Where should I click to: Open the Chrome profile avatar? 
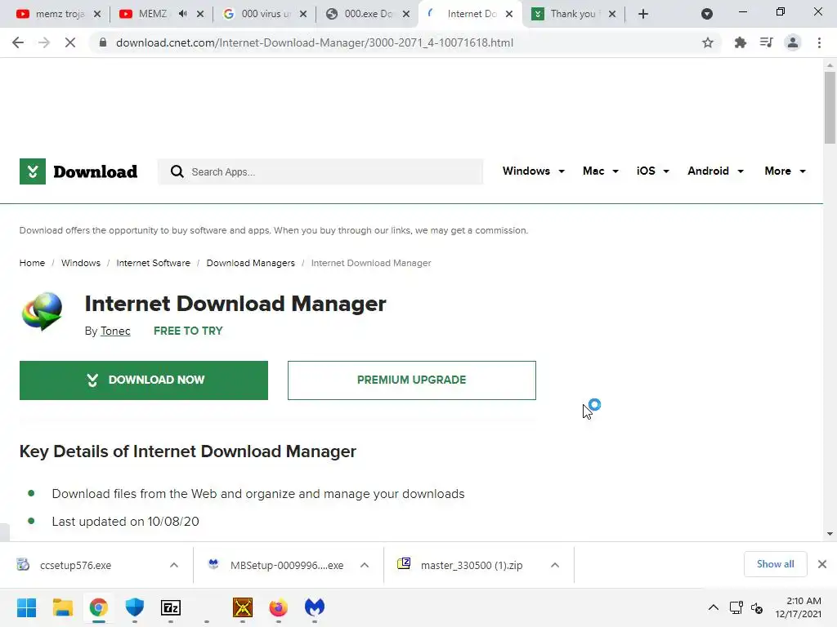pos(793,42)
